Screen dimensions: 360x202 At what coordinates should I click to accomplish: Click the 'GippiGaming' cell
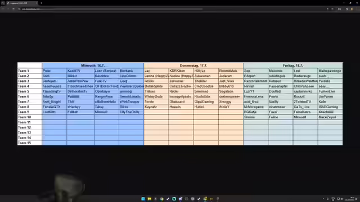tap(206, 102)
